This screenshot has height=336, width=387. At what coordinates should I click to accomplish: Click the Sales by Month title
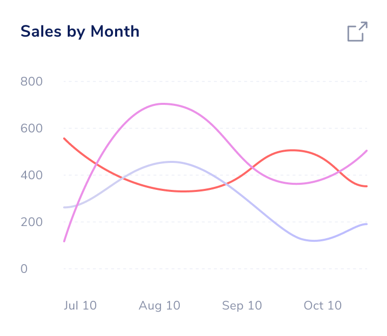pos(80,32)
